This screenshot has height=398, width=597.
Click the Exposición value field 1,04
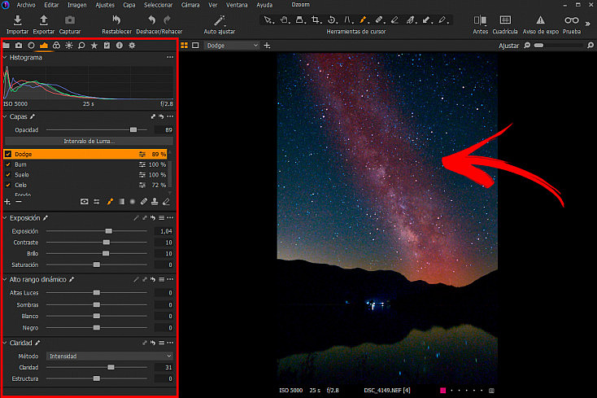(x=164, y=231)
